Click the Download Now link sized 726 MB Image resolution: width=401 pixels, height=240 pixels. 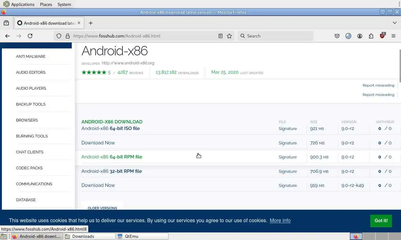pos(98,143)
